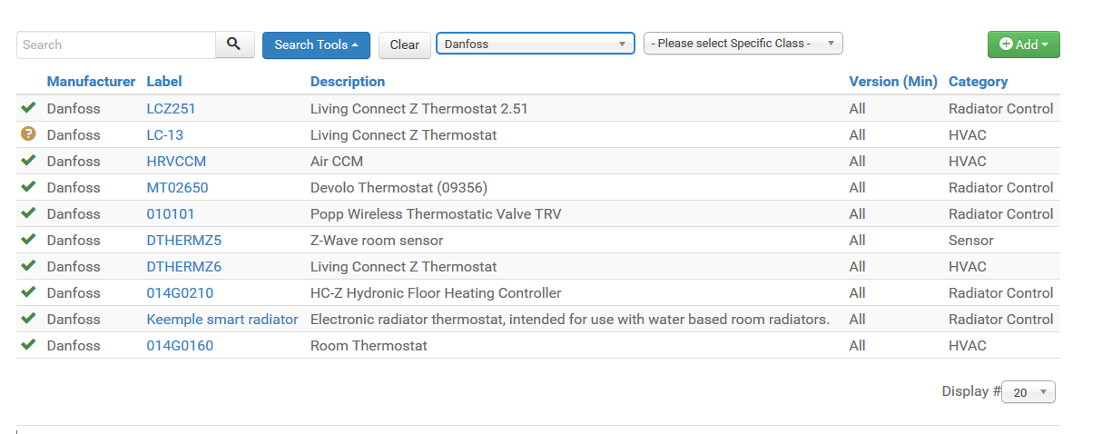Click the green checkmark beside HRVCCM
The image size is (1112, 434).
pos(28,161)
